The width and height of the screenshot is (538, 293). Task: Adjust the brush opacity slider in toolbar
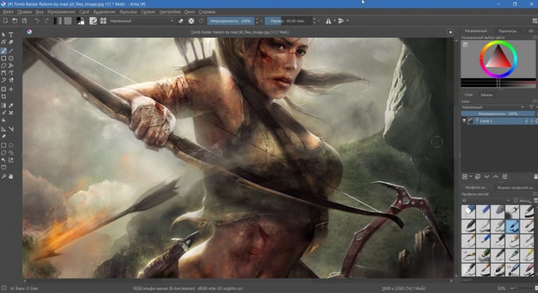click(231, 21)
